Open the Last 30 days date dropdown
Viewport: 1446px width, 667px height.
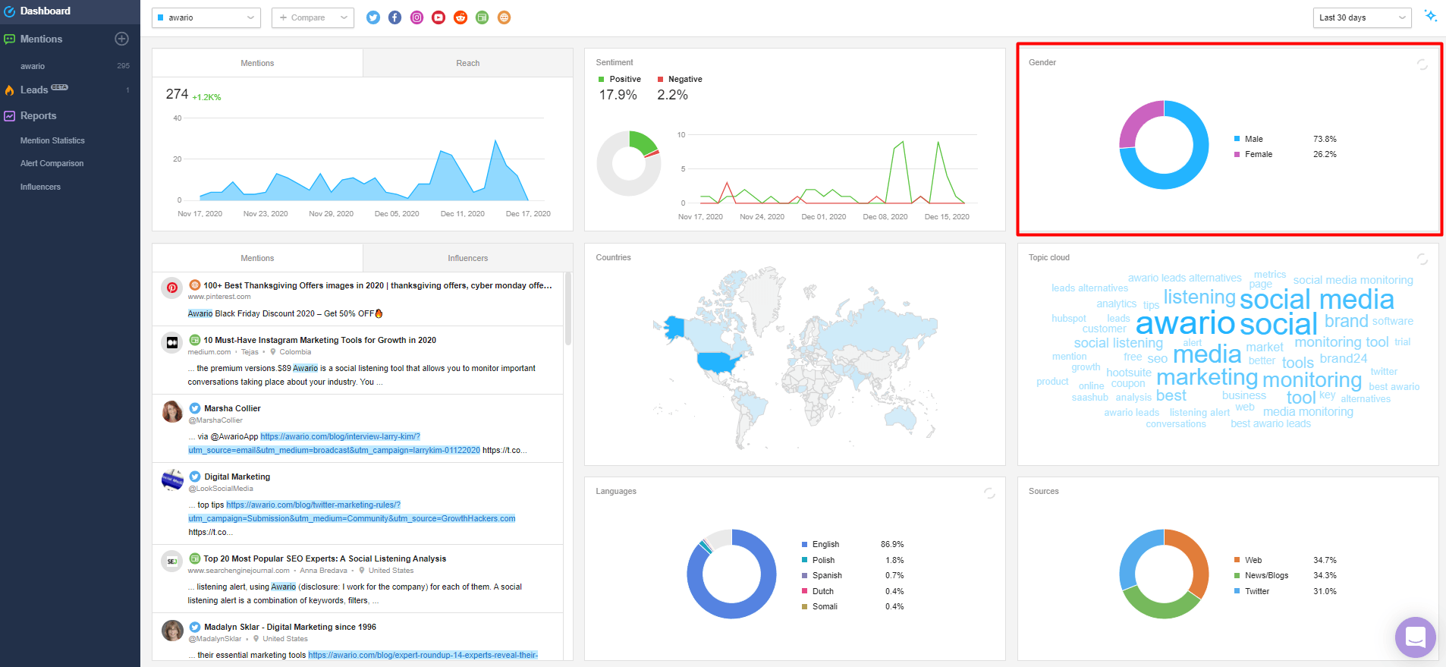1362,17
